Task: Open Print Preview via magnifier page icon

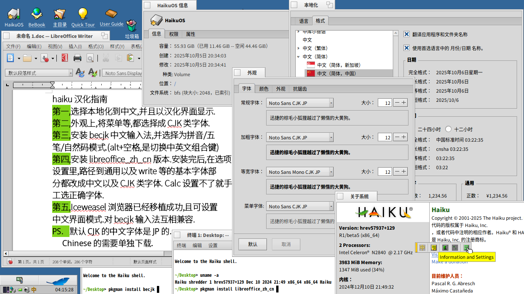Action: tap(90, 58)
